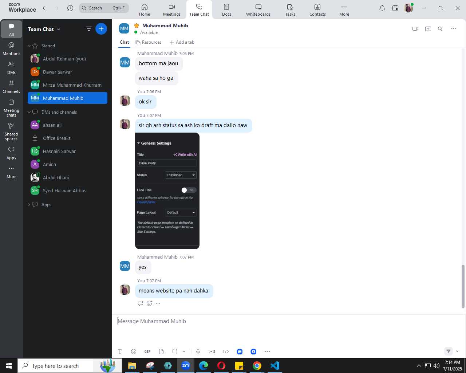Open the calendar icon near the profile picture
Image resolution: width=466 pixels, height=373 pixels.
point(395,8)
